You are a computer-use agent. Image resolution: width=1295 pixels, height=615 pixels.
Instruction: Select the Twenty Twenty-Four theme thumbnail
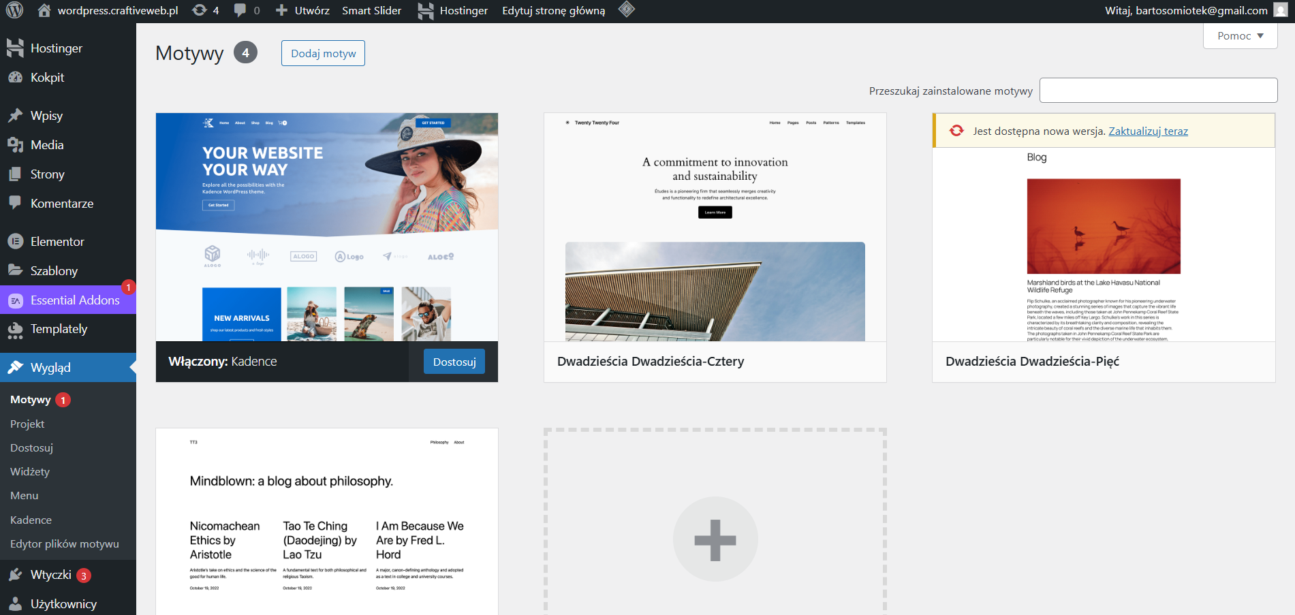click(x=715, y=227)
